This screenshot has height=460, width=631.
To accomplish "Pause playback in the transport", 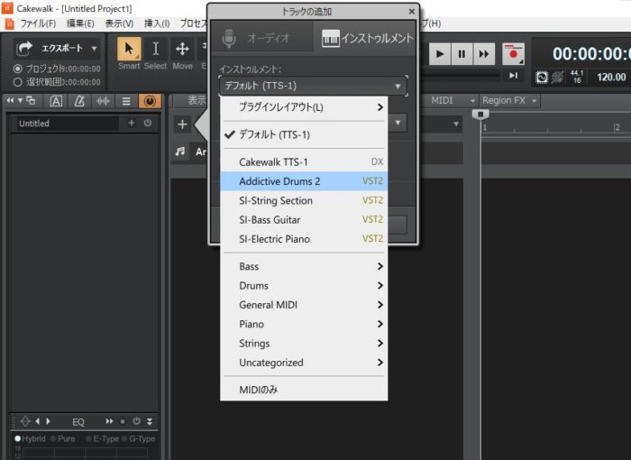I will point(462,53).
